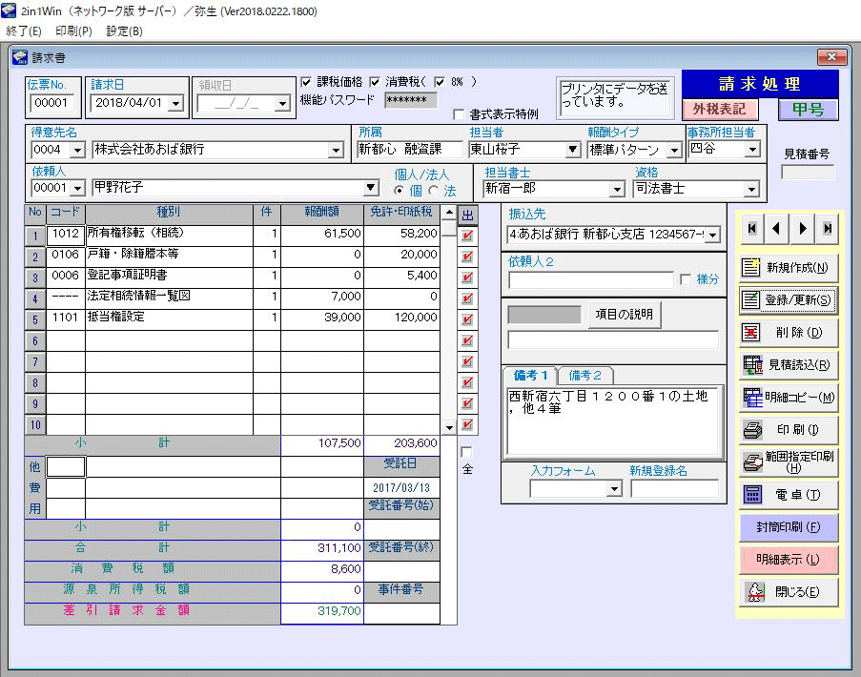This screenshot has width=861, height=677.
Task: Click the 新規作成(N) button
Action: pos(789,267)
